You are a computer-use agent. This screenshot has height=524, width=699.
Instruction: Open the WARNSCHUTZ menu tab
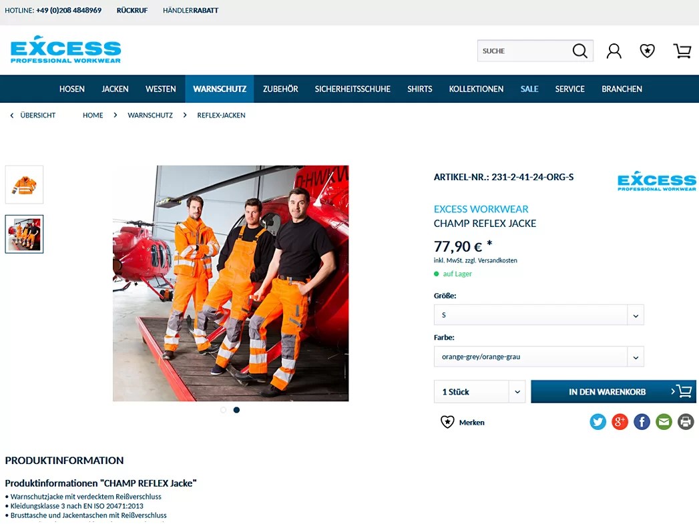pyautogui.click(x=220, y=89)
